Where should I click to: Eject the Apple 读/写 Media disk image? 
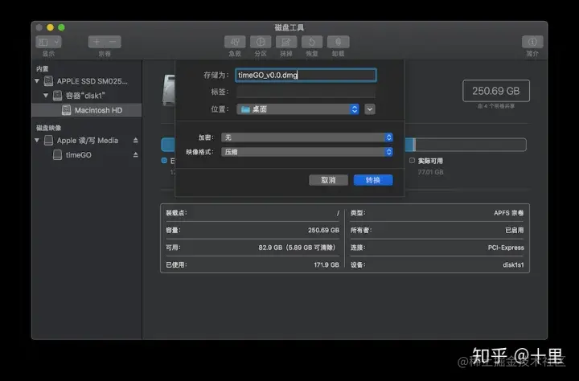136,141
